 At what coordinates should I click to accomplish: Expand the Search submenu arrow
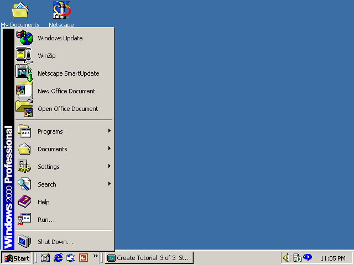110,184
